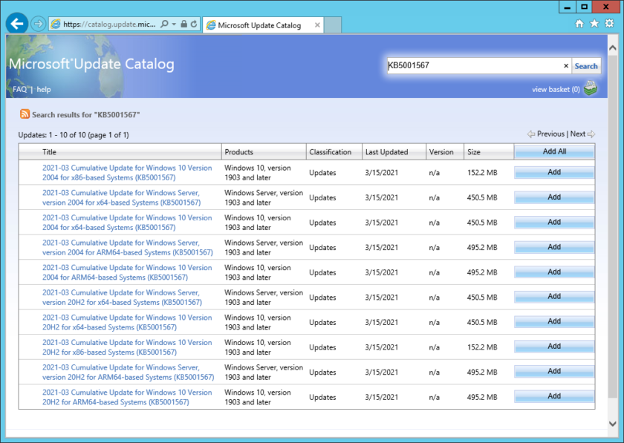Image resolution: width=624 pixels, height=443 pixels.
Task: Click the page scrollbar down arrow
Action: 613,424
